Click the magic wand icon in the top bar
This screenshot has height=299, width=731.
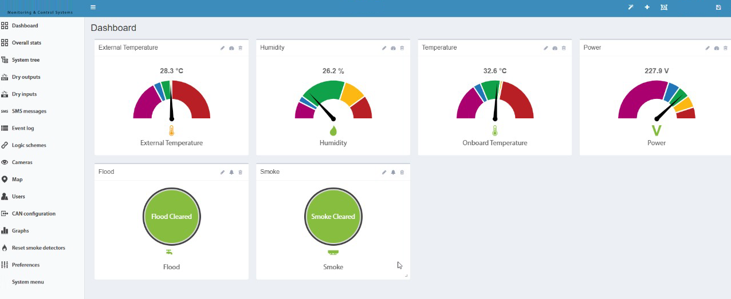(631, 7)
